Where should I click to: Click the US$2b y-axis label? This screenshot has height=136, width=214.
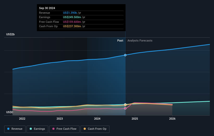10,34
